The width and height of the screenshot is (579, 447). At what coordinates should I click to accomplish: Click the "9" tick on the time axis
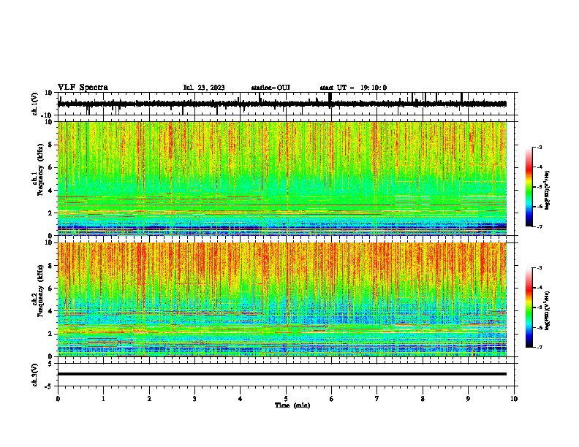[x=468, y=399]
